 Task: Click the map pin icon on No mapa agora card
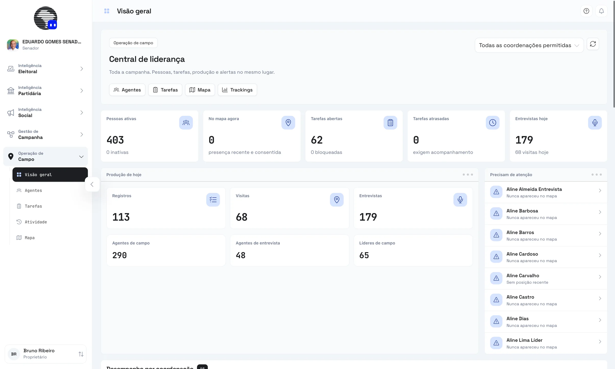point(288,123)
